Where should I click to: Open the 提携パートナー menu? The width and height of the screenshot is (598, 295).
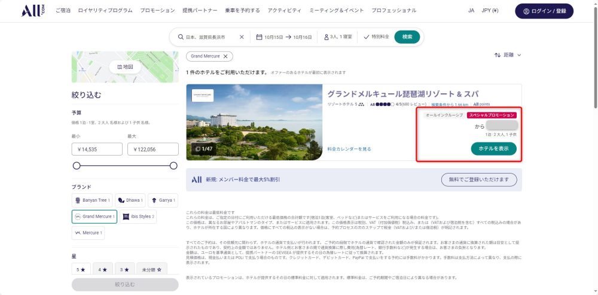(200, 11)
